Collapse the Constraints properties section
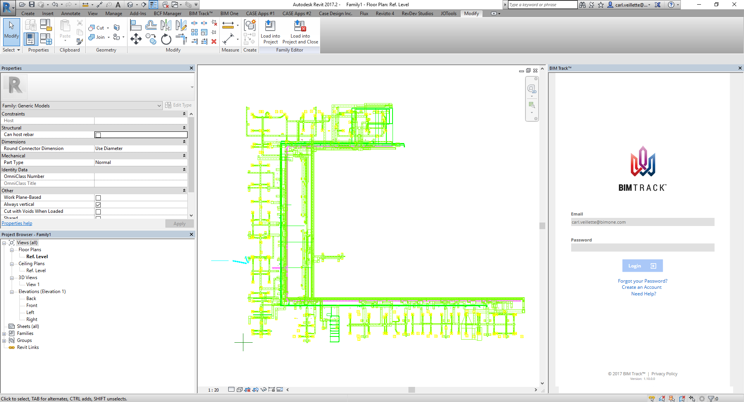The image size is (744, 402). (184, 114)
